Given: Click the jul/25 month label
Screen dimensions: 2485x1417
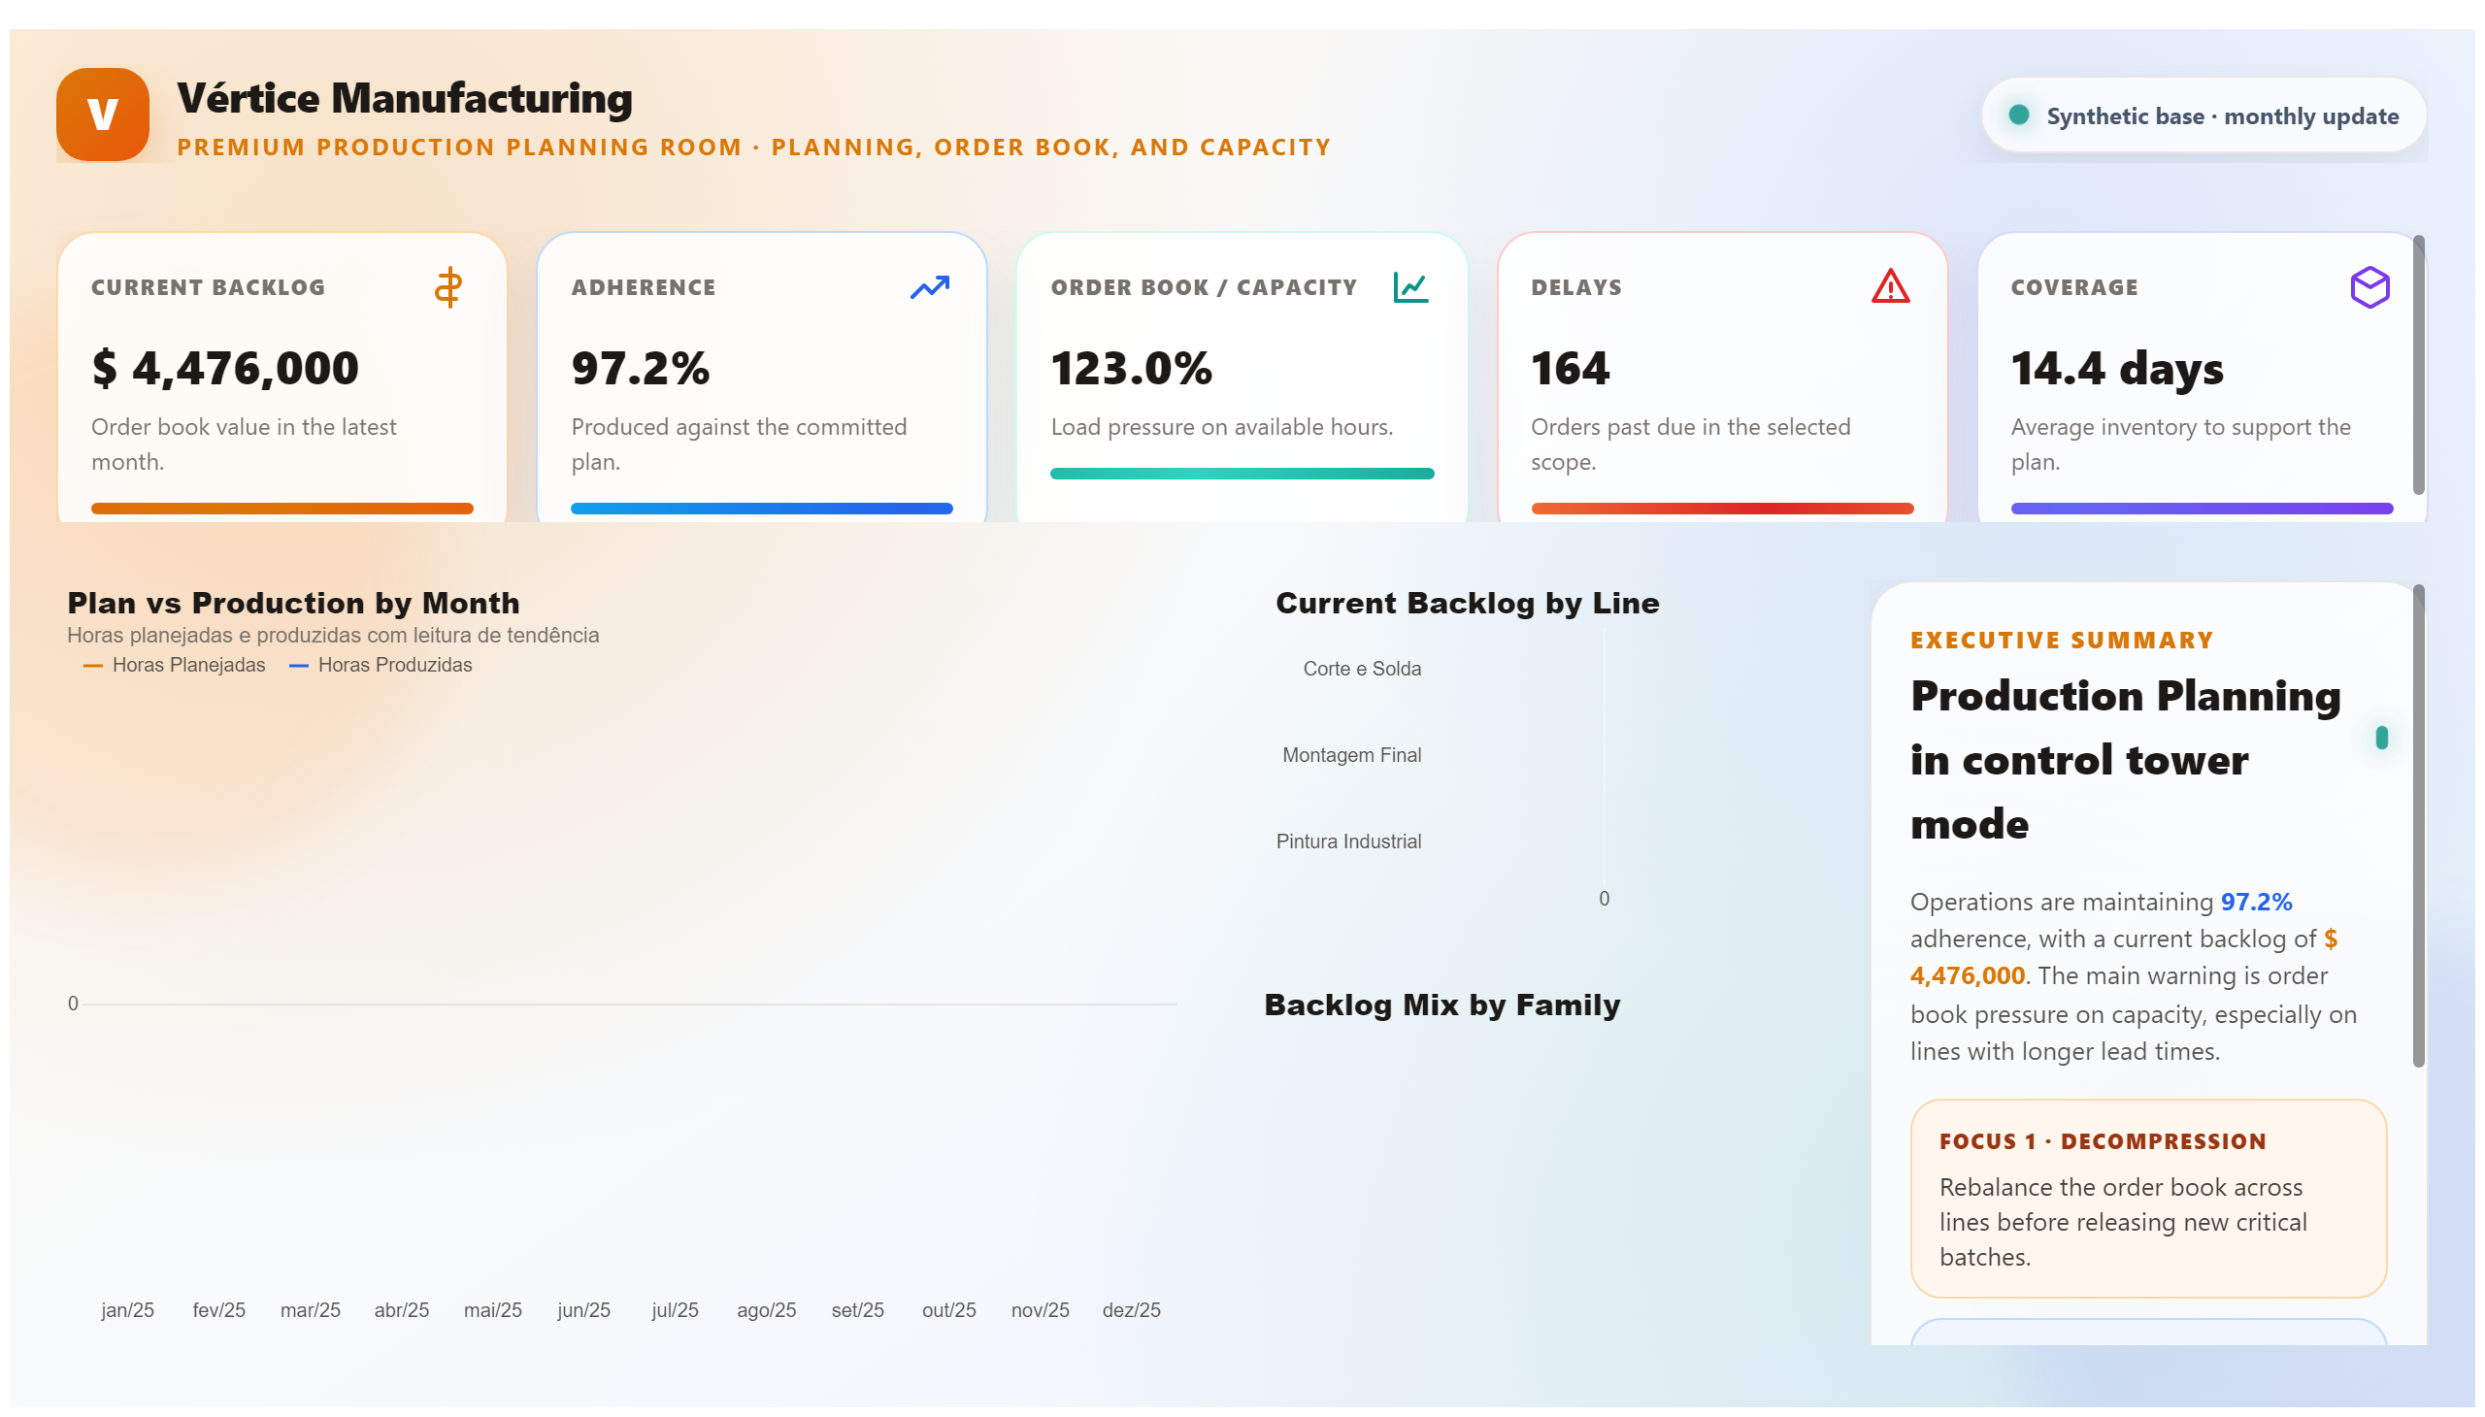Looking at the screenshot, I should (676, 1310).
